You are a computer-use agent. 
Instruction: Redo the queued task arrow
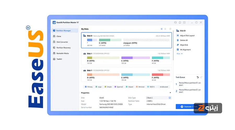point(201,77)
